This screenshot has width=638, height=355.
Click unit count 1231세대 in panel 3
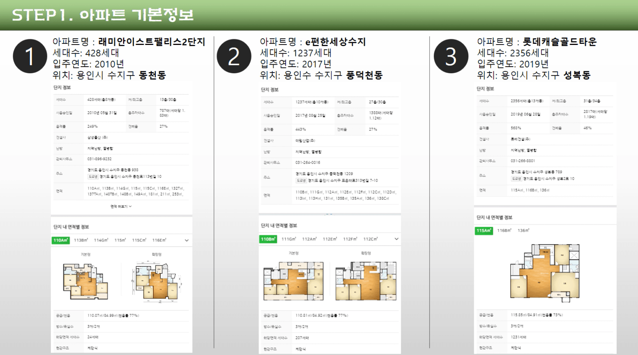tap(518, 337)
